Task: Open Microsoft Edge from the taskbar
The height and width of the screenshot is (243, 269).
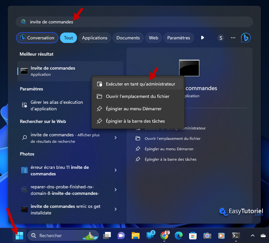Action: [178, 235]
